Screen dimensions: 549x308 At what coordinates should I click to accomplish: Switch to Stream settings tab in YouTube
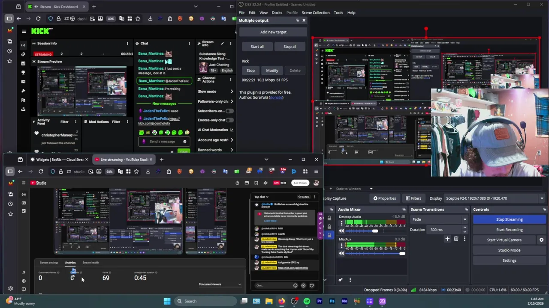[x=49, y=263]
